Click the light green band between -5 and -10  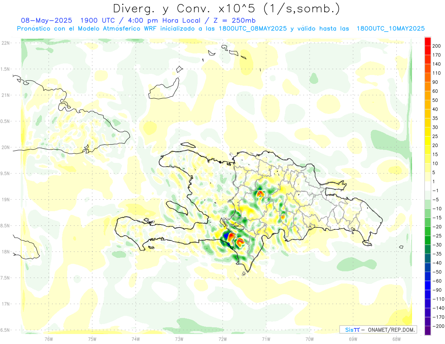coord(428,204)
